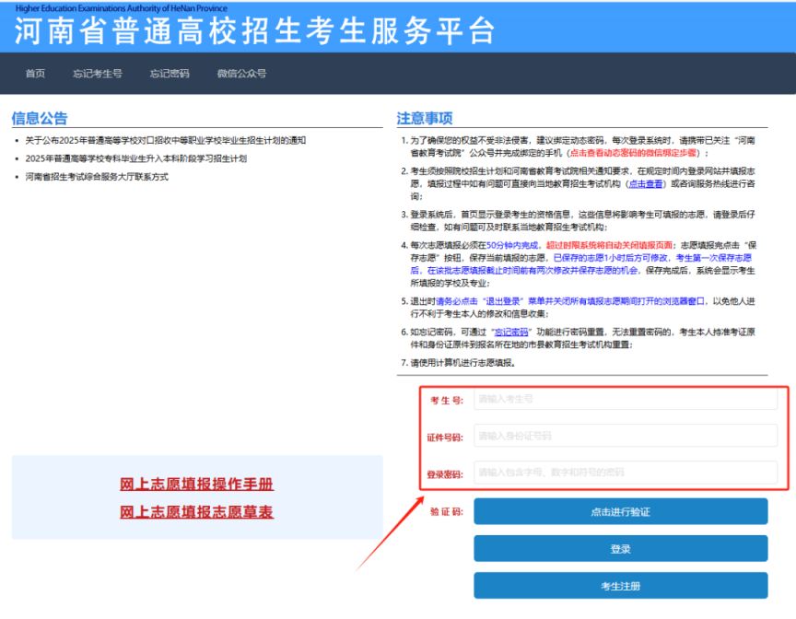This screenshot has height=619, width=796.
Task: Open the 微信公众号 navigation item
Action: [241, 74]
